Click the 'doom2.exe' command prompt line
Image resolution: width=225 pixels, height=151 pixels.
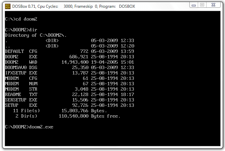tap(29, 127)
